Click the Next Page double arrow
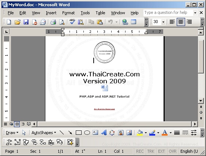Image resolution: width=206 pixels, height=156 pixels. tap(201, 118)
